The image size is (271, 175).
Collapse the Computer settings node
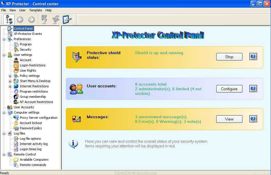click(4, 113)
